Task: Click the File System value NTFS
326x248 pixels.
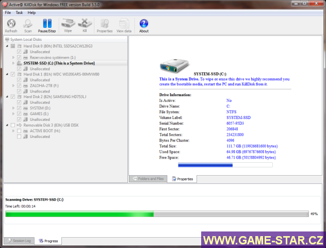Action: click(x=232, y=112)
